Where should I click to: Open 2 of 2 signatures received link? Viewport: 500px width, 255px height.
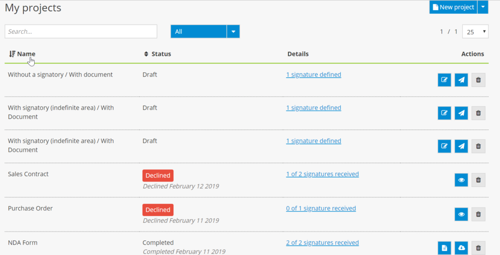click(x=322, y=242)
